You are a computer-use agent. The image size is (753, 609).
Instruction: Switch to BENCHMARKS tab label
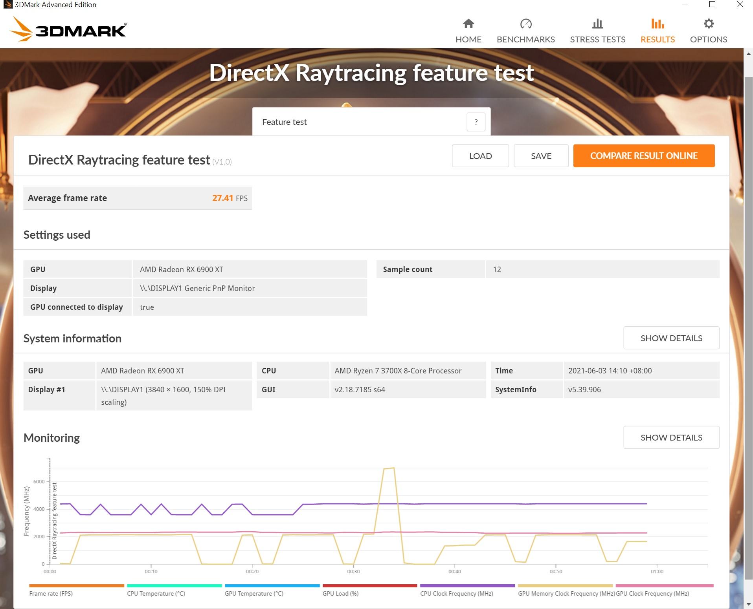525,40
